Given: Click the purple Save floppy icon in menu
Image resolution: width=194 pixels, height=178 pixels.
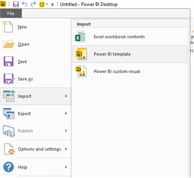Looking at the screenshot, I should [9, 61].
